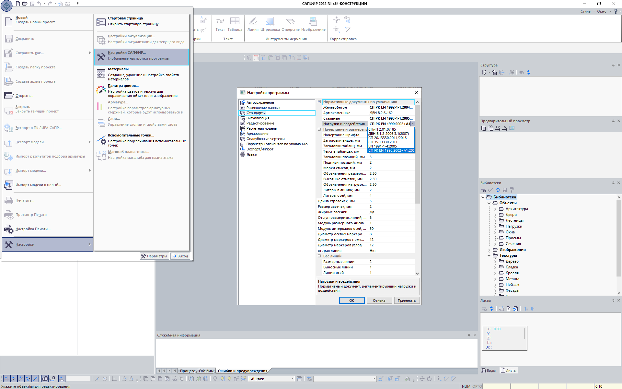Collapse the Вес линий property group
Viewport: 622px width, 389px height.
pos(319,256)
